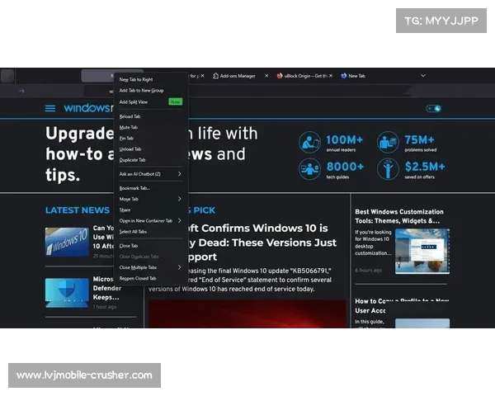This screenshot has height=396, width=495.
Task: Open the Microsoft Defender article thumbnail
Action: [67, 291]
